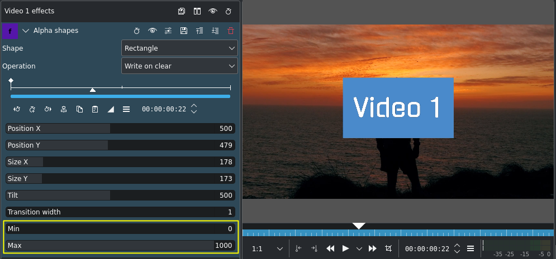Image resolution: width=556 pixels, height=259 pixels.
Task: Move keyframe to cursor icon
Action: [64, 109]
